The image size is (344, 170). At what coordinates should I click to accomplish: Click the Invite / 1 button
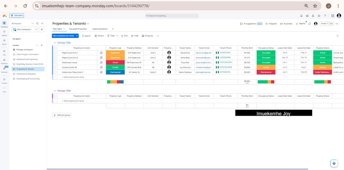[x=325, y=24]
